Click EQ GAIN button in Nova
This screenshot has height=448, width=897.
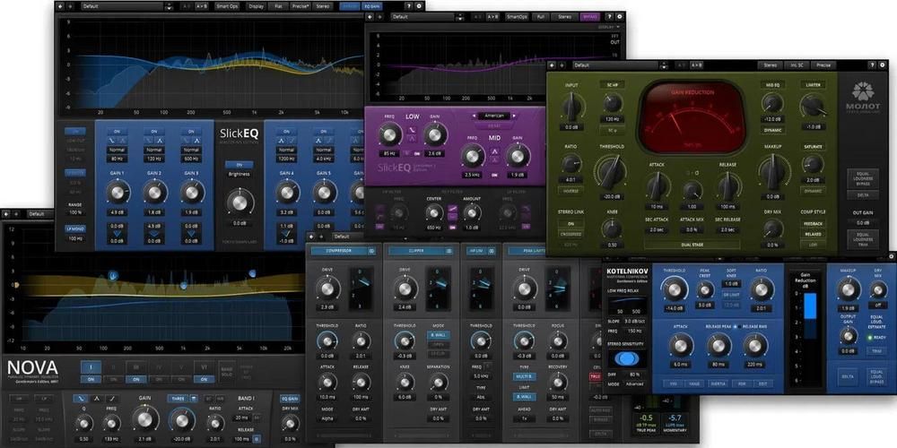pos(290,399)
